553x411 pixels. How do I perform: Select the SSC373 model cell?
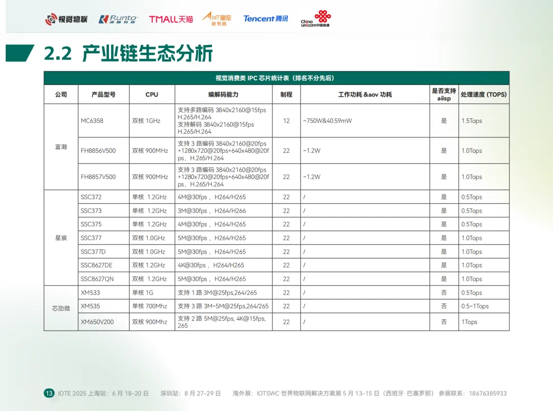click(x=103, y=211)
